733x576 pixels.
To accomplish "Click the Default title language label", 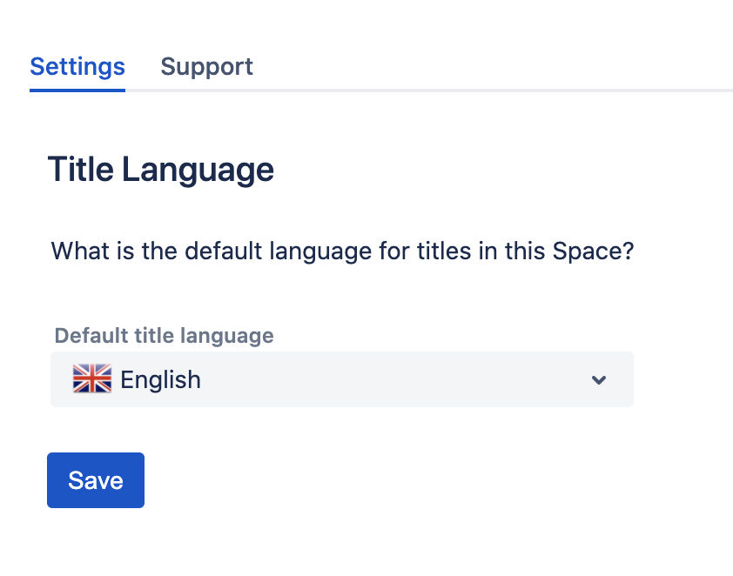I will [164, 336].
